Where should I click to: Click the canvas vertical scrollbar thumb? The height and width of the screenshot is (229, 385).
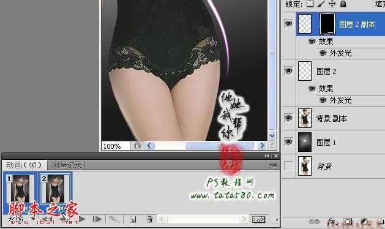point(272,53)
